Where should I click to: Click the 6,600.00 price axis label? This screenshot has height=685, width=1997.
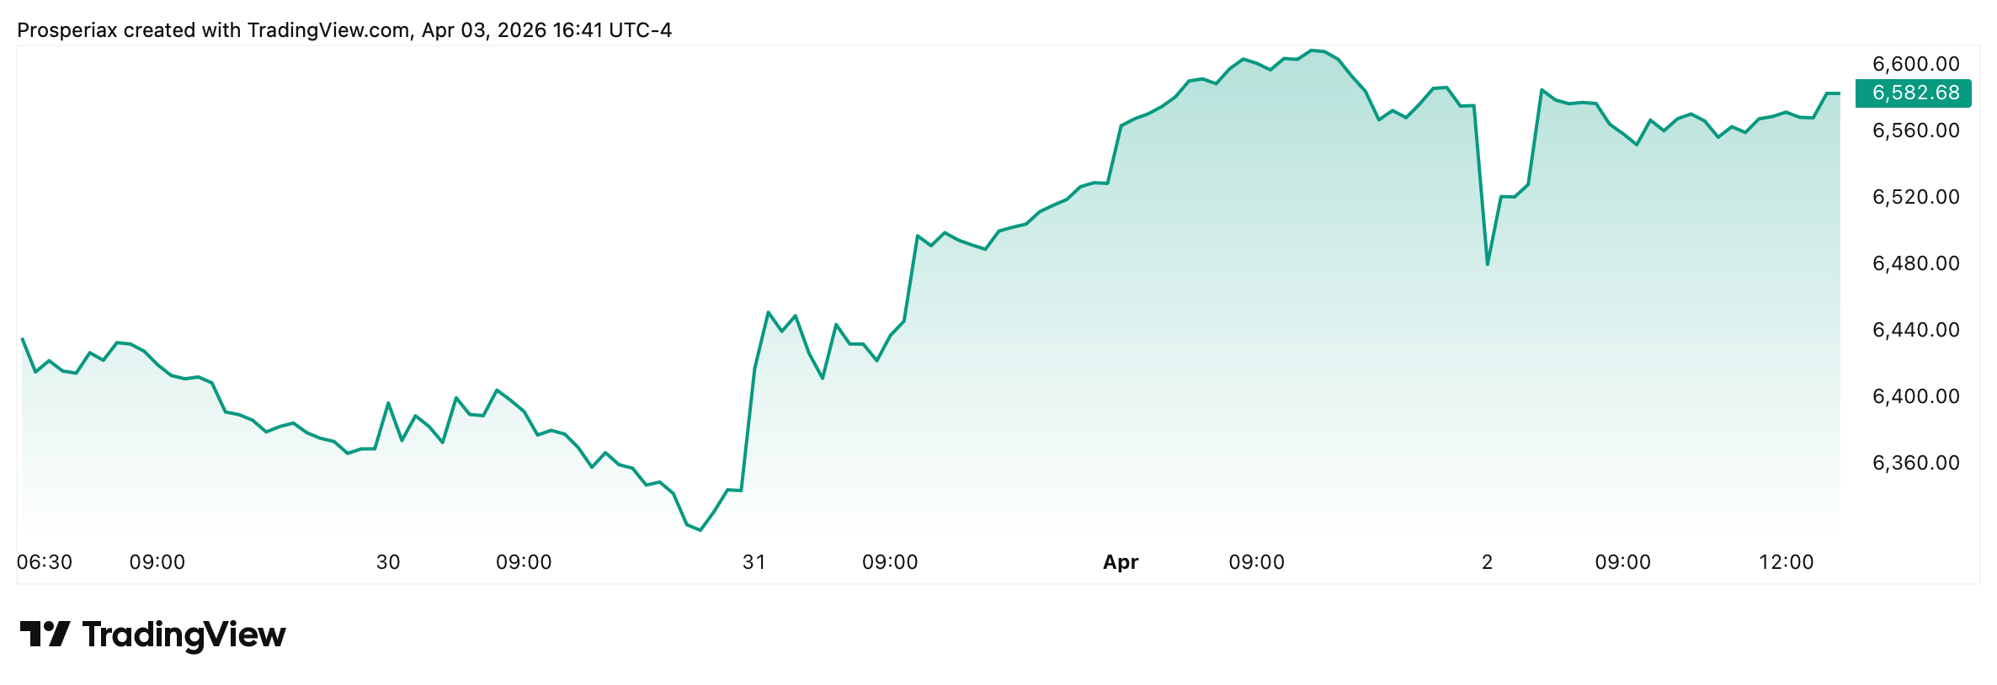click(x=1915, y=64)
